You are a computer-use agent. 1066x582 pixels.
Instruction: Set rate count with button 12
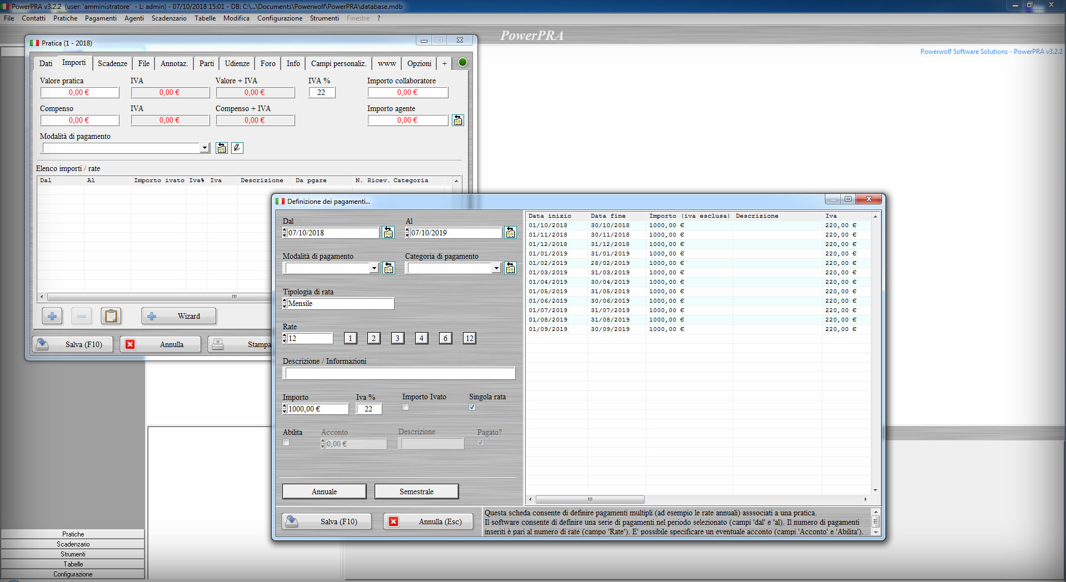click(x=469, y=338)
